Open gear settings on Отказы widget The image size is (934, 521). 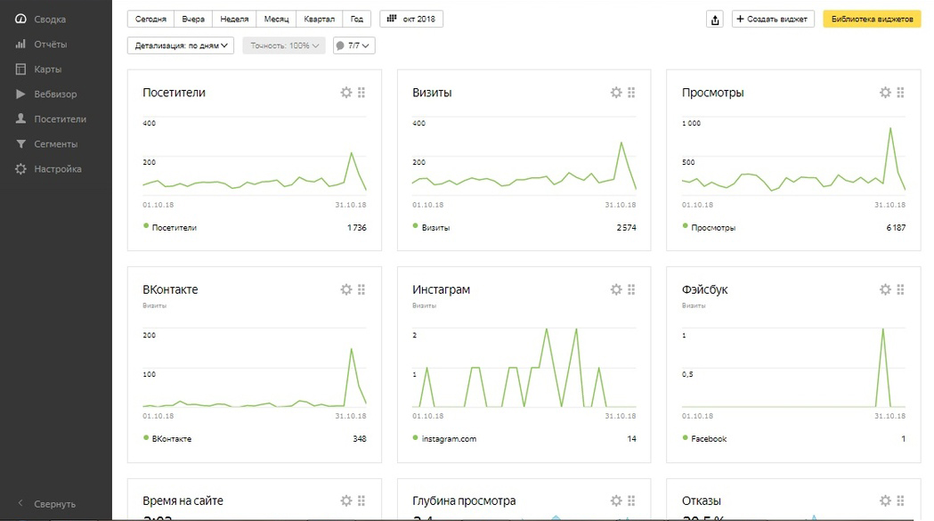pos(885,501)
